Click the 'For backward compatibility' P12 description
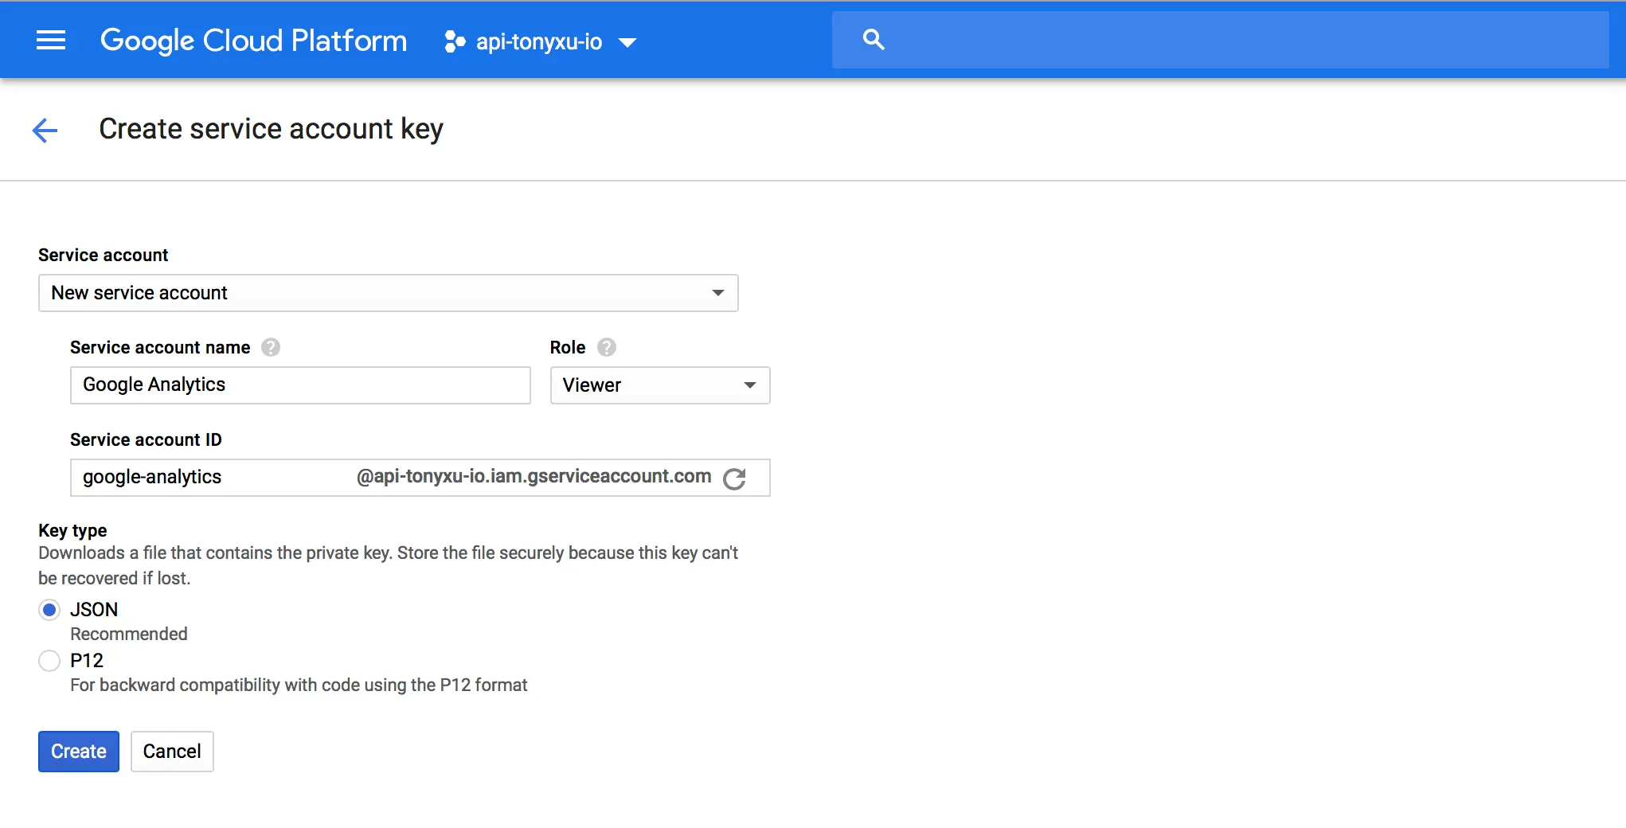 point(299,685)
